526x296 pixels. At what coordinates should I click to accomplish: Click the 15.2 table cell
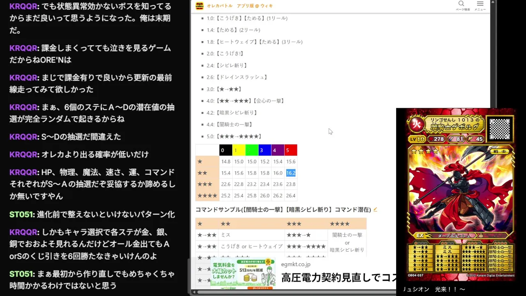click(x=265, y=162)
